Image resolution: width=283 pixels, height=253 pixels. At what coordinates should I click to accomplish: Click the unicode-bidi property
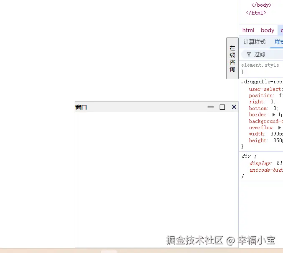pyautogui.click(x=266, y=170)
